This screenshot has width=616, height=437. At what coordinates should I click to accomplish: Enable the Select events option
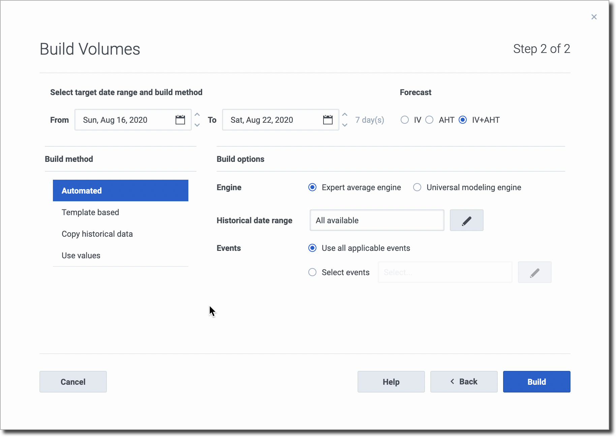coord(312,272)
